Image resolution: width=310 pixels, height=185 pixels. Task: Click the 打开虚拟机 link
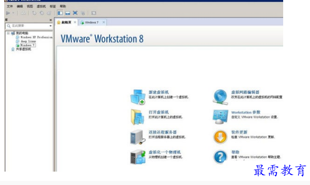coord(159,112)
